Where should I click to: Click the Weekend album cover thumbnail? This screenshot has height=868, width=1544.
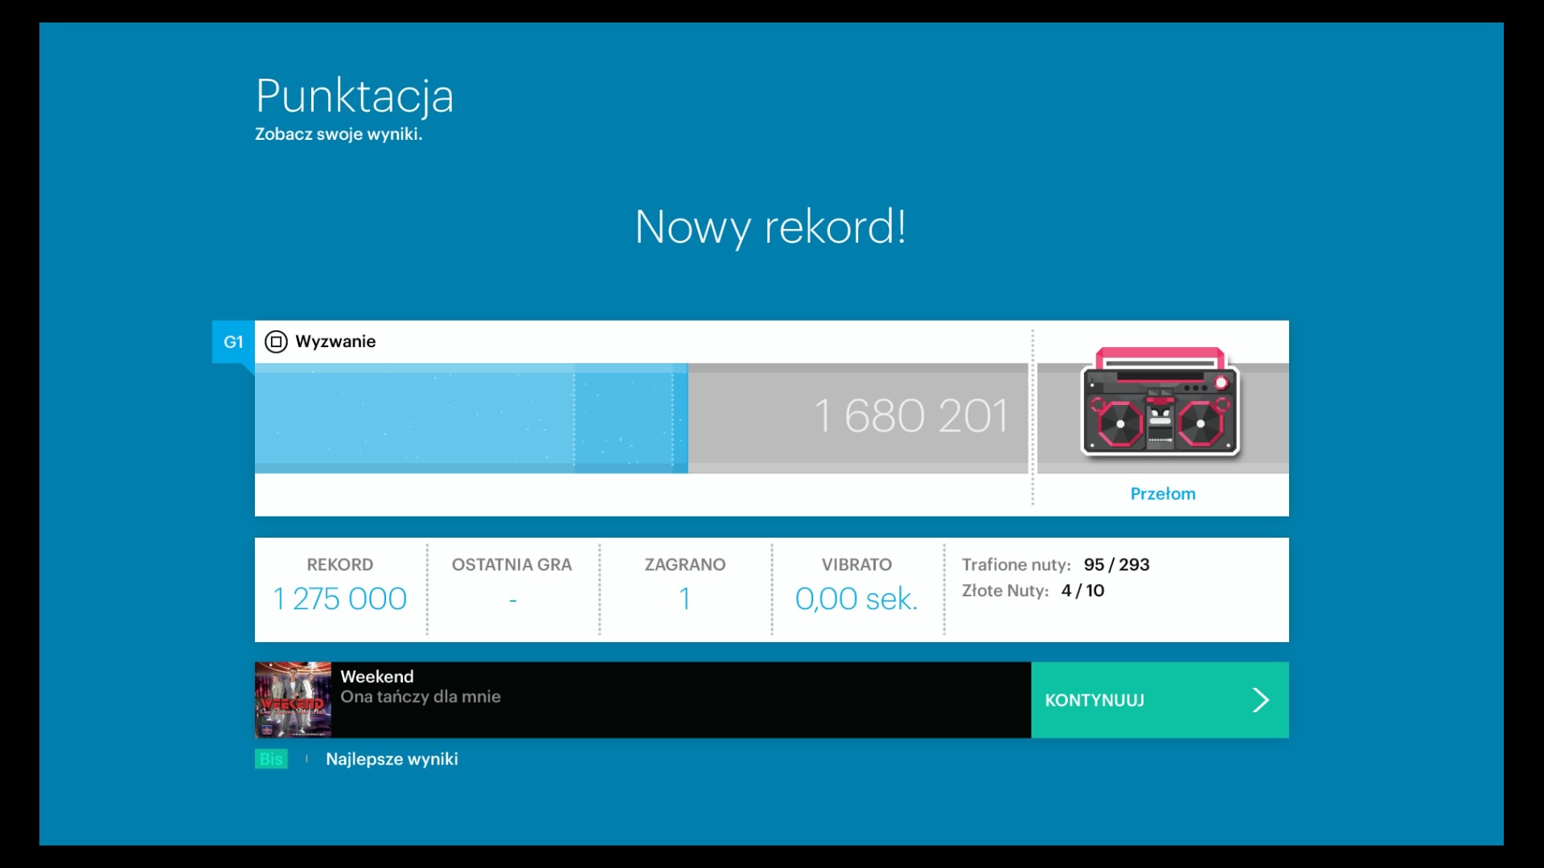tap(293, 700)
